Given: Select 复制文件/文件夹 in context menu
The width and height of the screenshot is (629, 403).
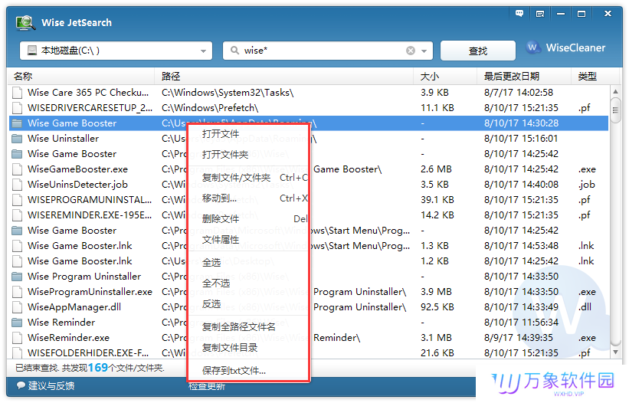Looking at the screenshot, I should (248, 178).
